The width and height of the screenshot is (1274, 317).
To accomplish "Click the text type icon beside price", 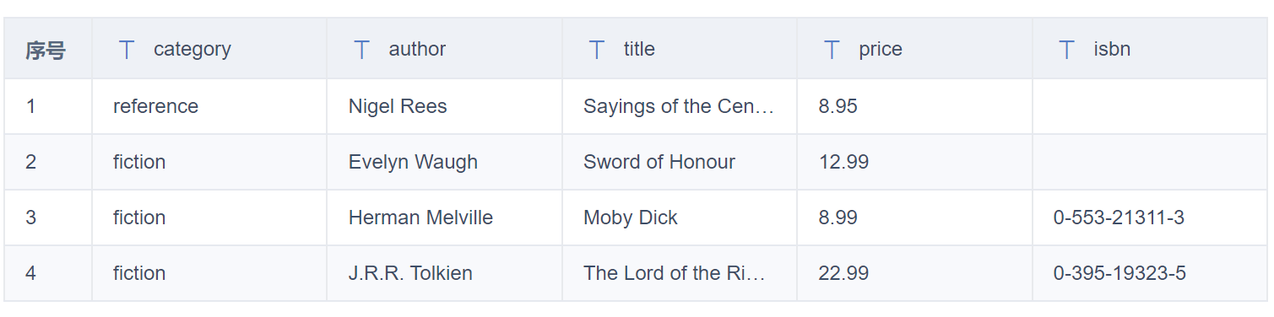I will click(832, 50).
